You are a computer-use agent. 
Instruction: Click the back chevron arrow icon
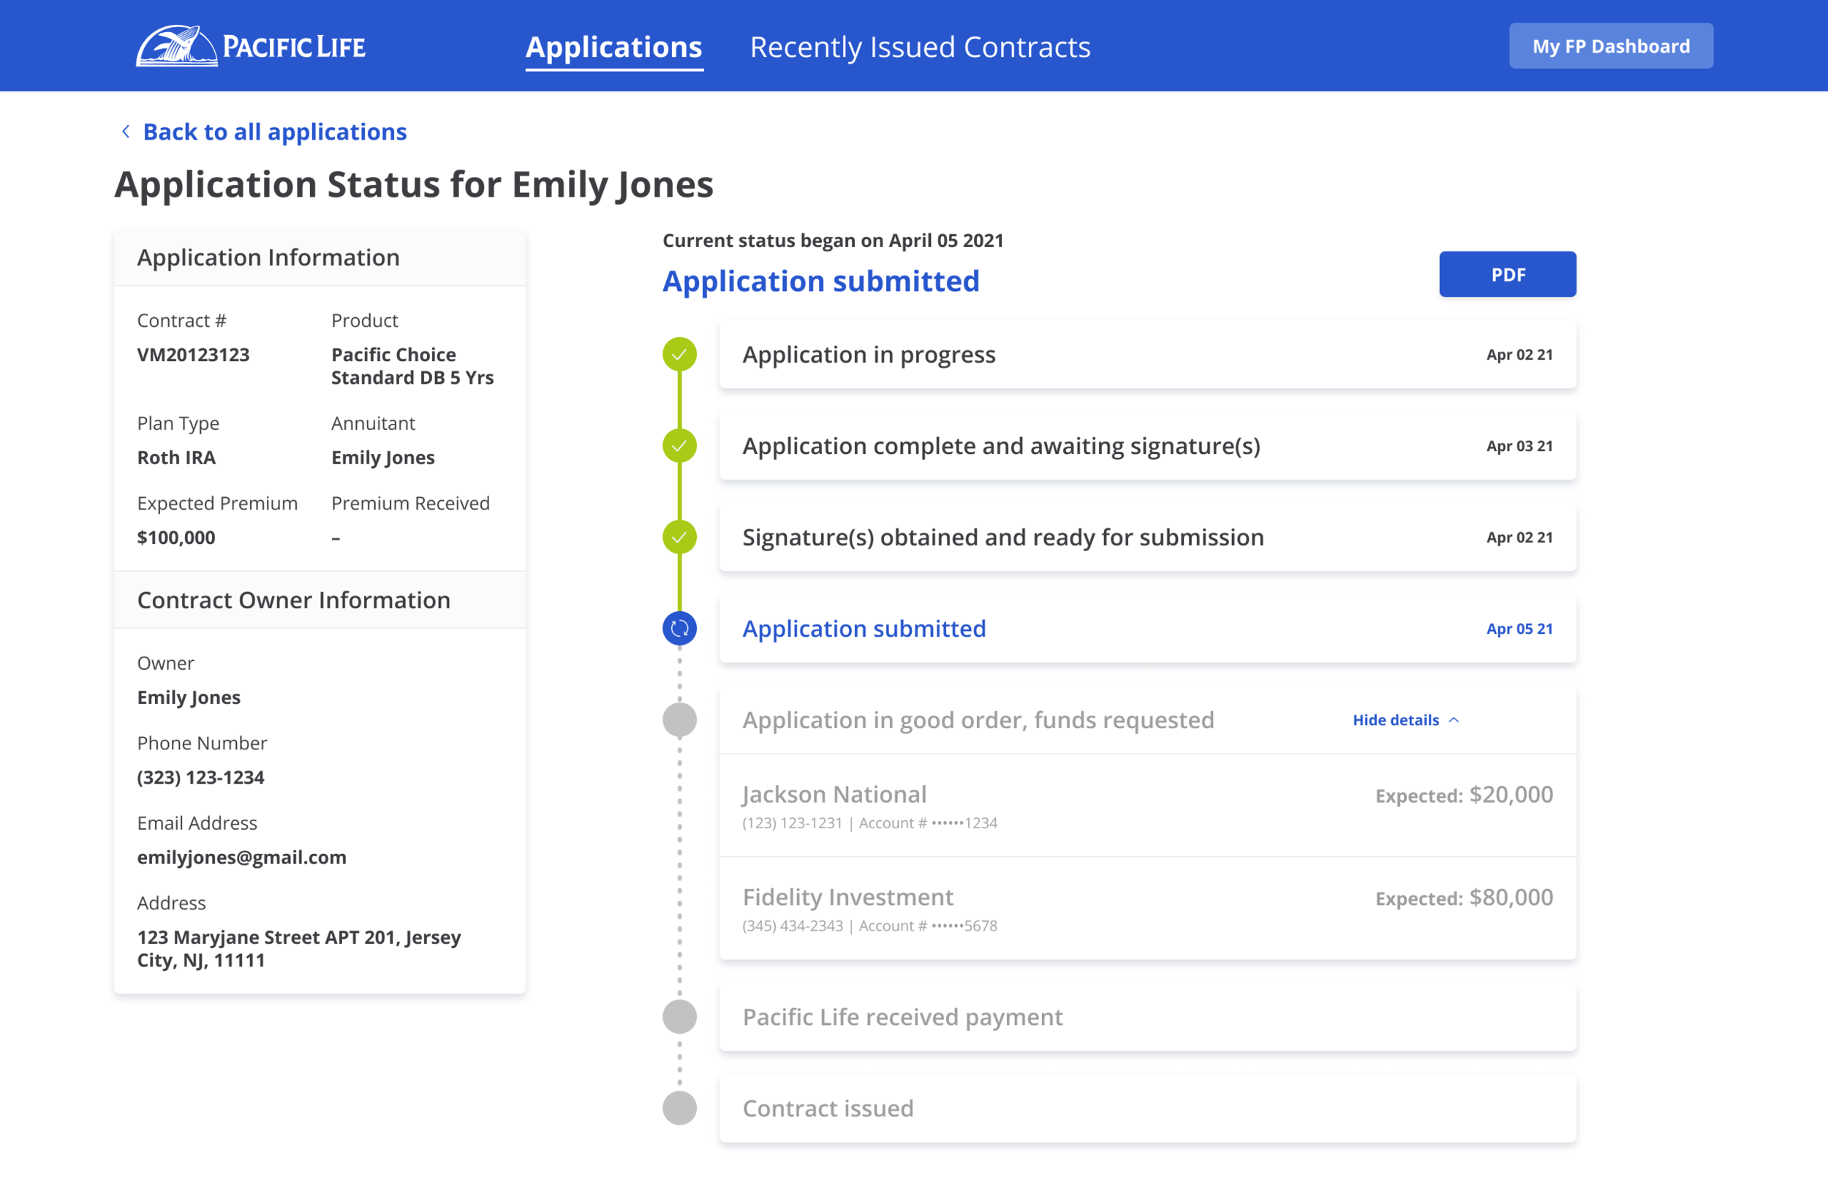click(x=126, y=132)
